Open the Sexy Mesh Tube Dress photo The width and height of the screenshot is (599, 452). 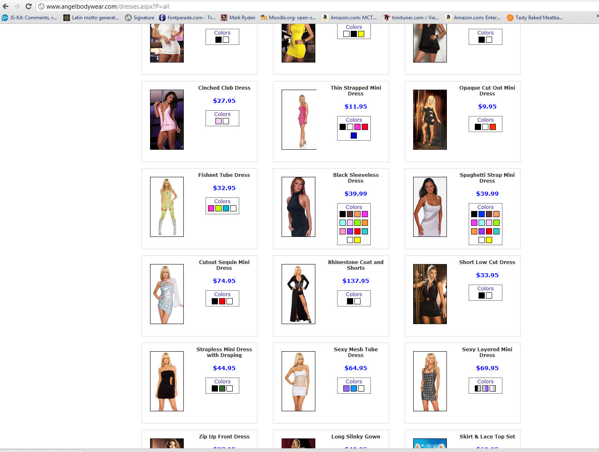(298, 381)
